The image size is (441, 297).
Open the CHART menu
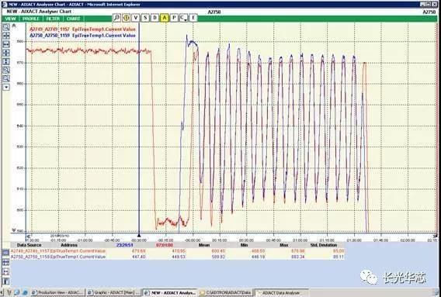(74, 19)
